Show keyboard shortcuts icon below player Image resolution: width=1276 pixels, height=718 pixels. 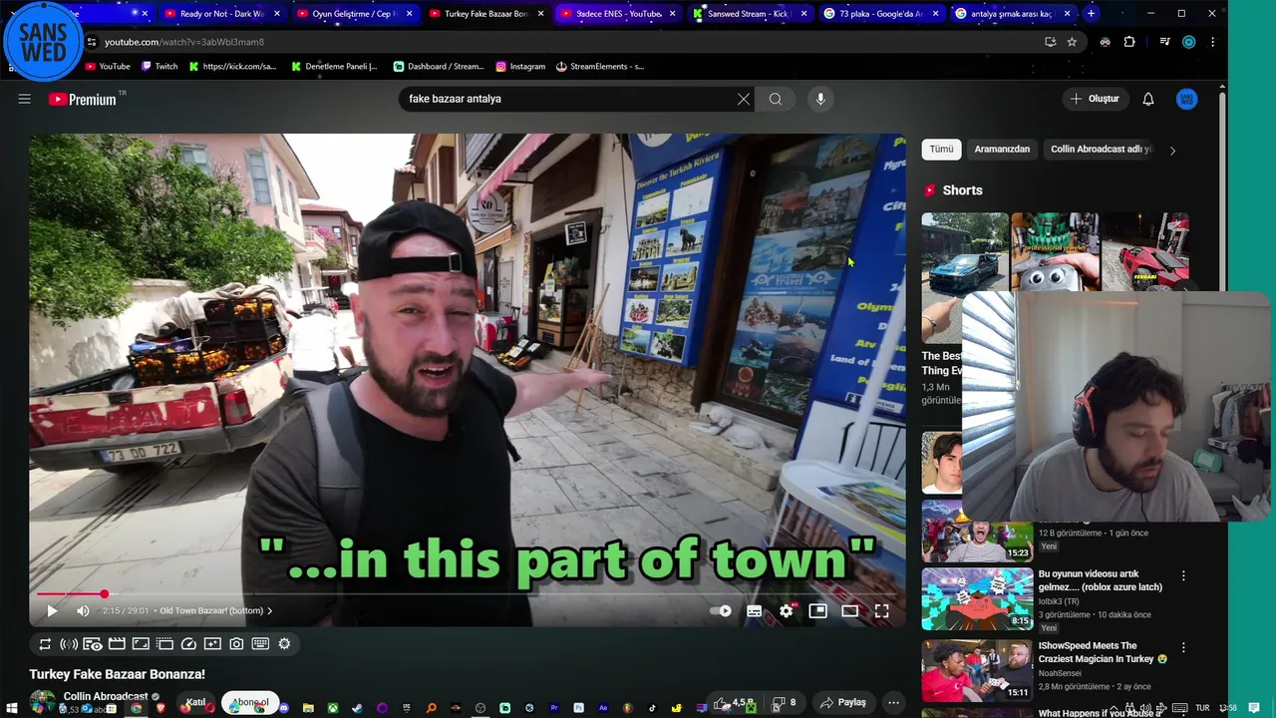tap(260, 644)
